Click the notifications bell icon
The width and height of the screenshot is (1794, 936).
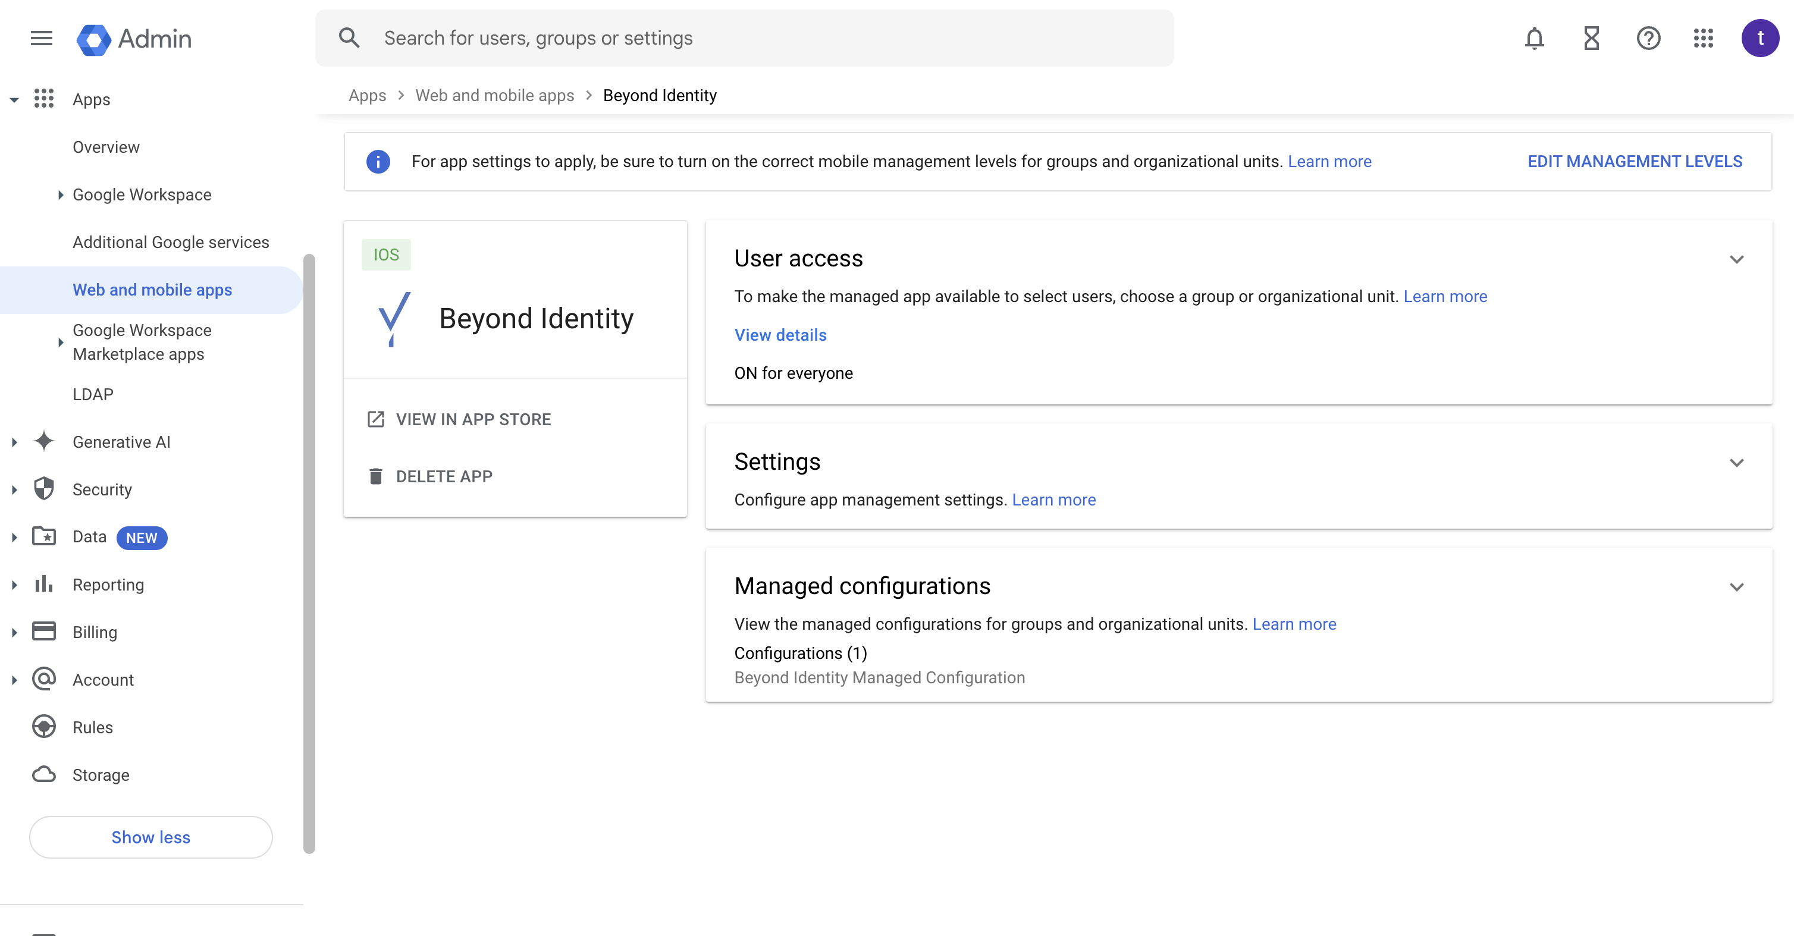1534,38
